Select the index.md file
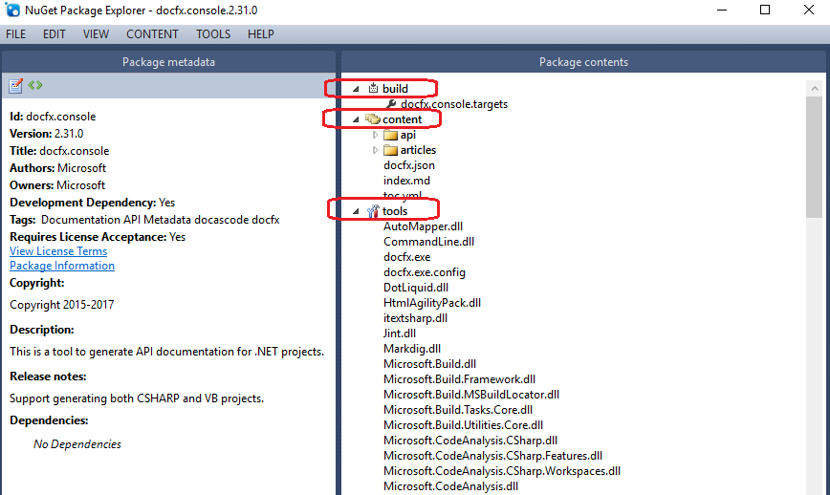This screenshot has height=495, width=830. point(406,181)
